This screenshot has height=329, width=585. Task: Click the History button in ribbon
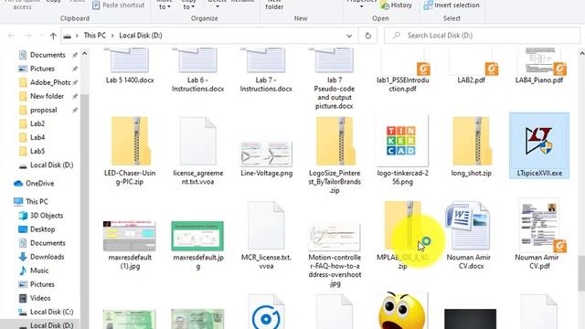click(396, 5)
